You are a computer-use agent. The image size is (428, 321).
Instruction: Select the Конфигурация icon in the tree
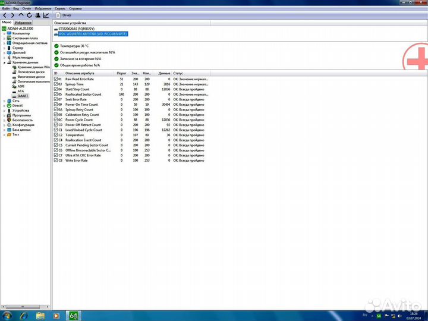pyautogui.click(x=9, y=125)
